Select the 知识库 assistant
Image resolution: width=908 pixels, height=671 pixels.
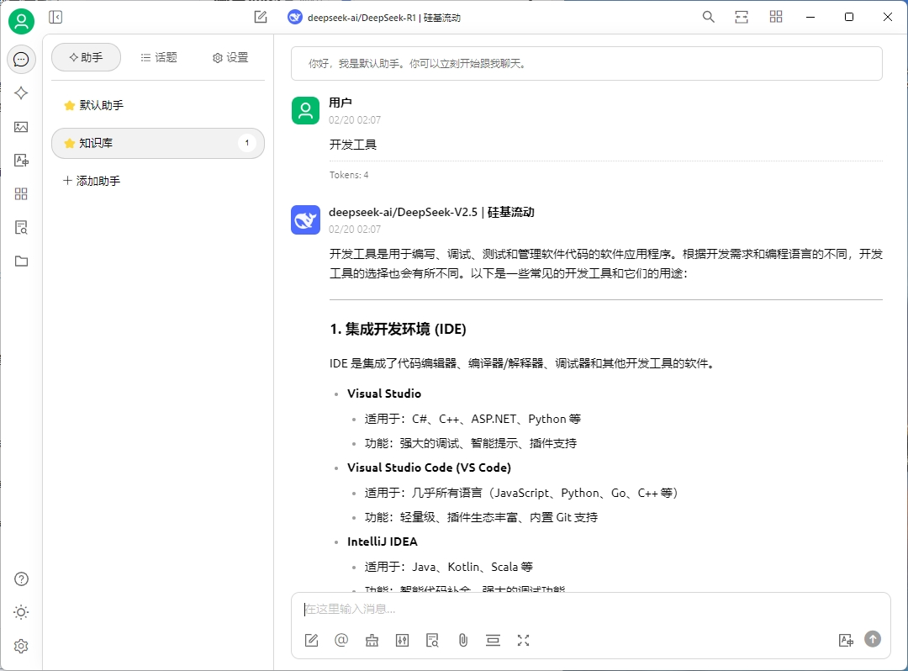(158, 143)
